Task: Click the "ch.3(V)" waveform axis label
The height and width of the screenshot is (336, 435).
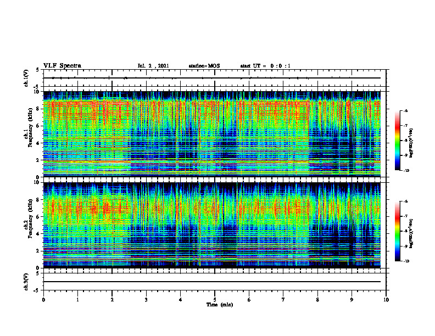Action: pyautogui.click(x=26, y=282)
